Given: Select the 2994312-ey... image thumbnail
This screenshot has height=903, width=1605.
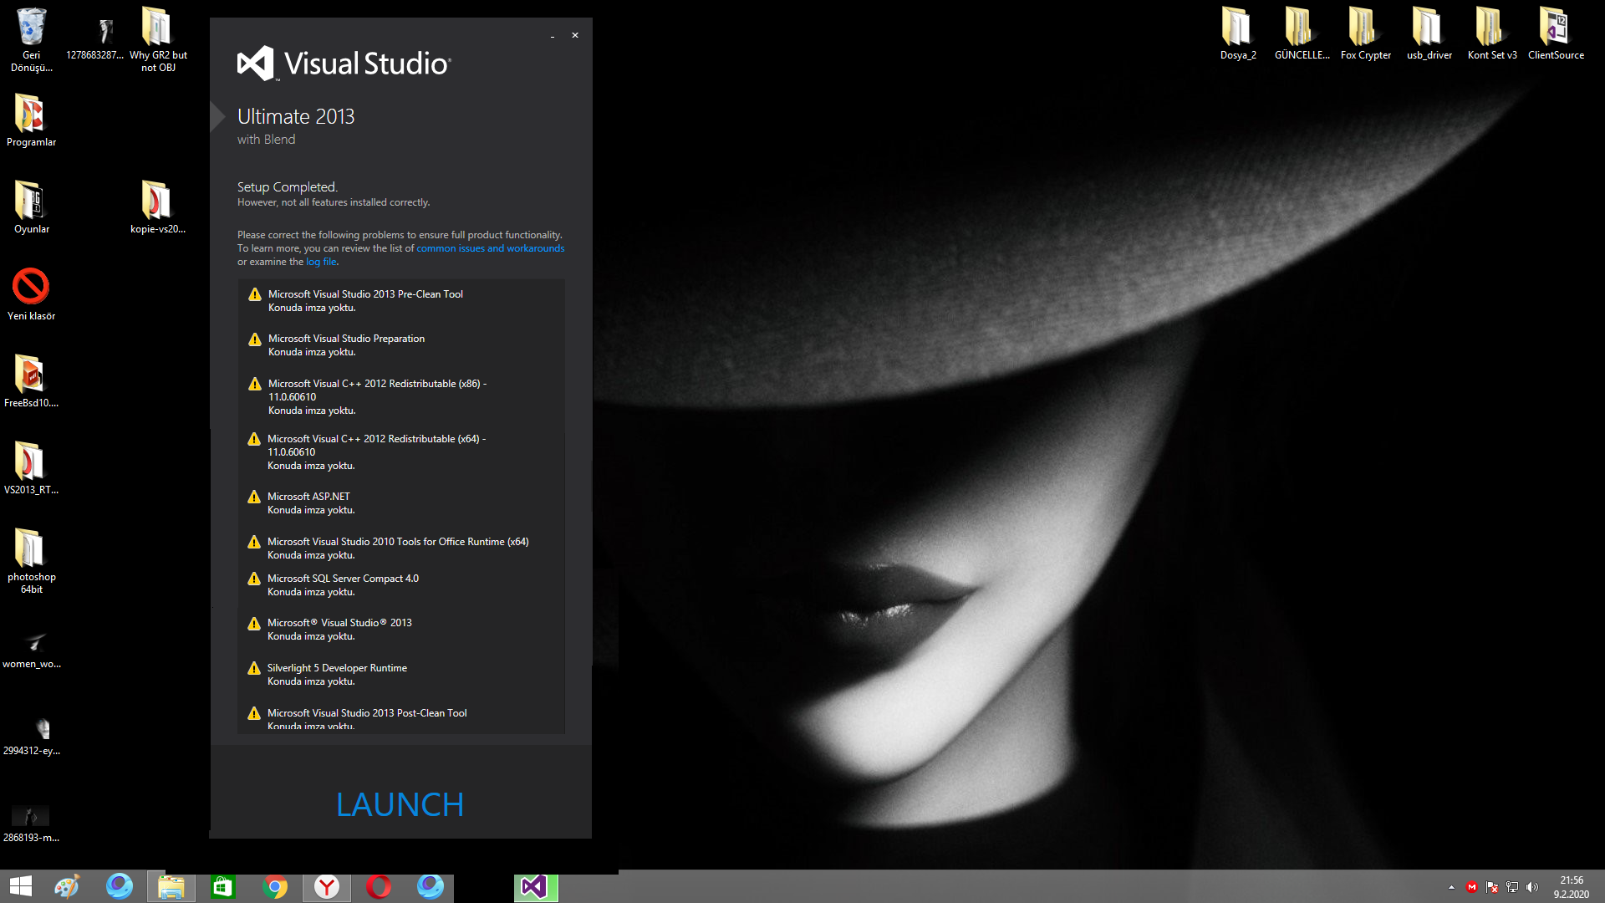Looking at the screenshot, I should click(x=31, y=736).
